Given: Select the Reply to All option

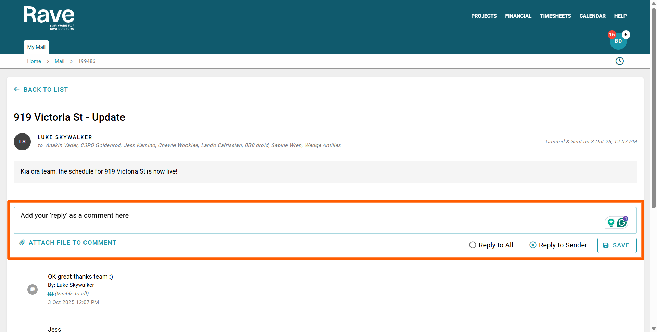Looking at the screenshot, I should click(491, 245).
